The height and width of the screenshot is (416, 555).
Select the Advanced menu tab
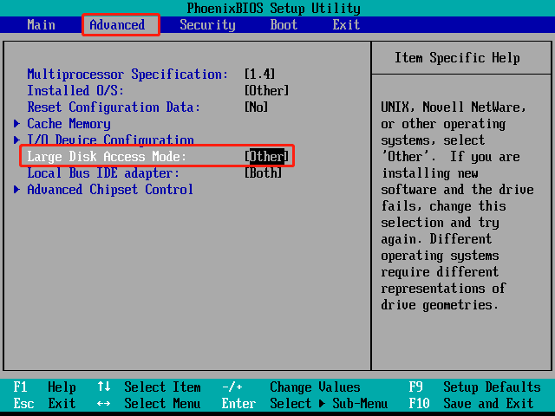click(x=117, y=25)
